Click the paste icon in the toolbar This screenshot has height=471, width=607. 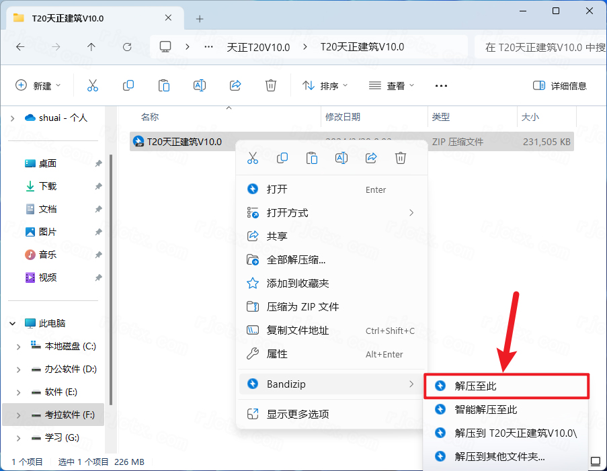pos(163,85)
